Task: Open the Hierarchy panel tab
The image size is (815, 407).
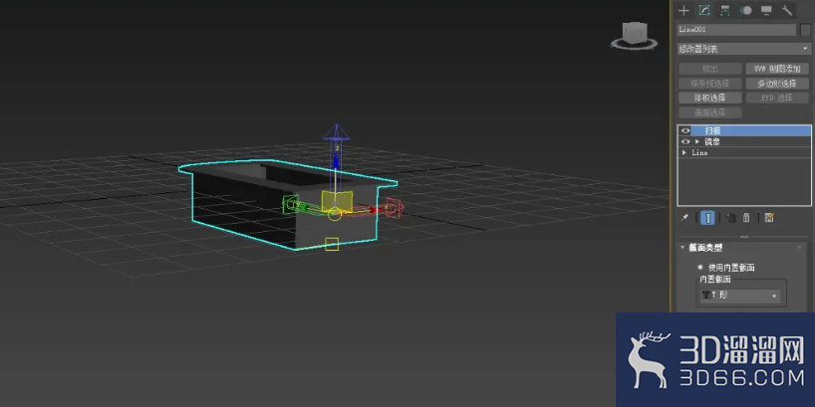Action: pos(725,10)
